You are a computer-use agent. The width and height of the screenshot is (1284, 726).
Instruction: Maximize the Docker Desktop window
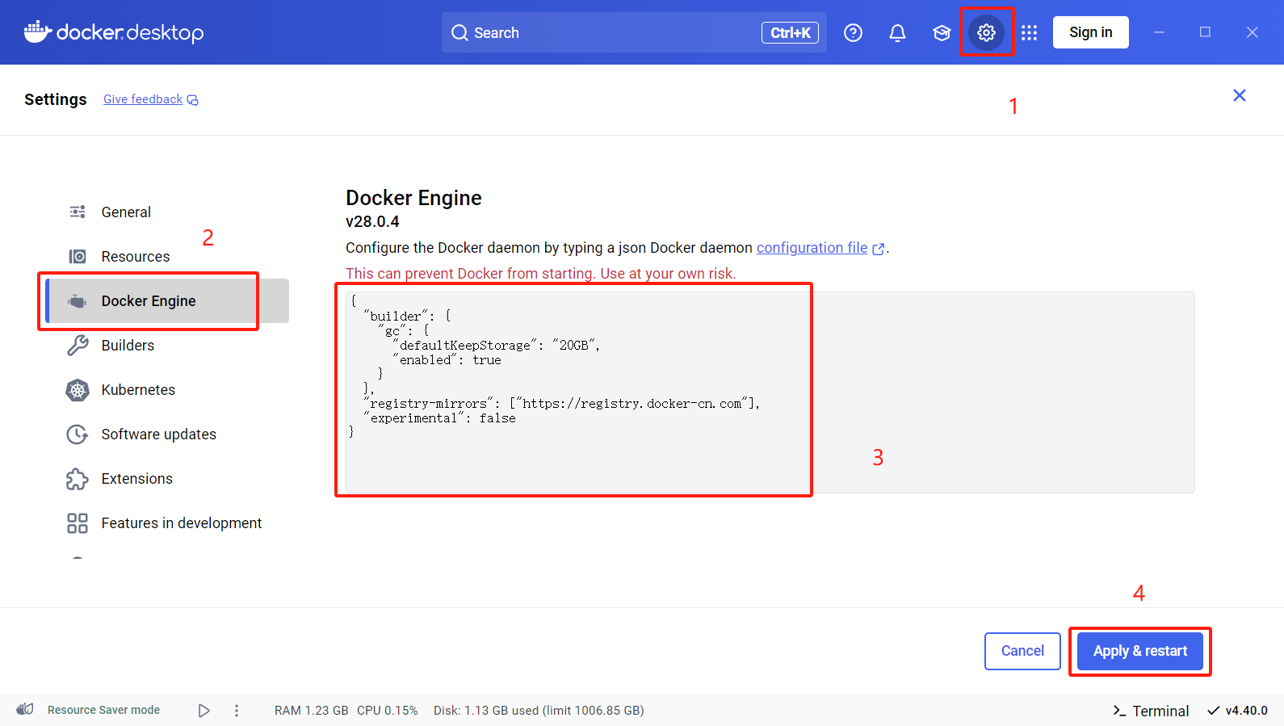1205,32
